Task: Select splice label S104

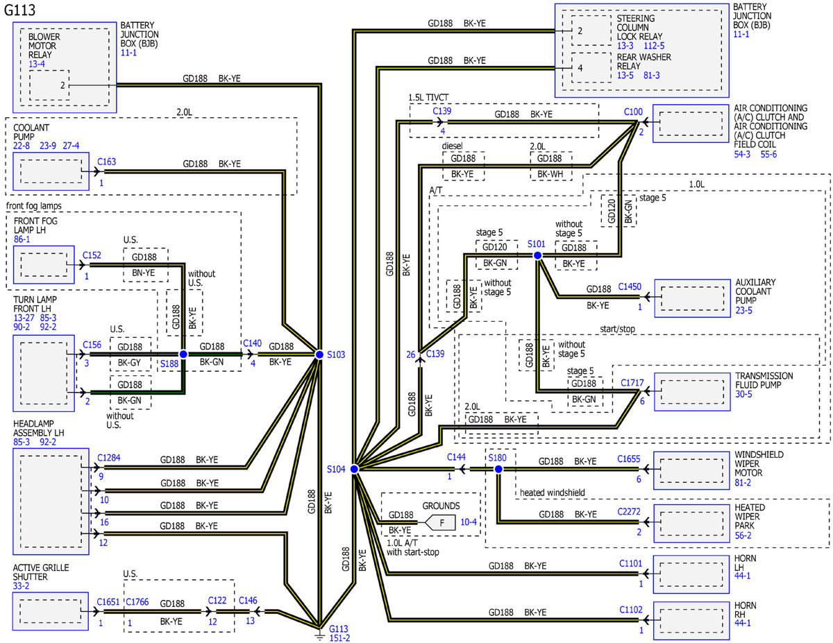Action: pos(337,469)
